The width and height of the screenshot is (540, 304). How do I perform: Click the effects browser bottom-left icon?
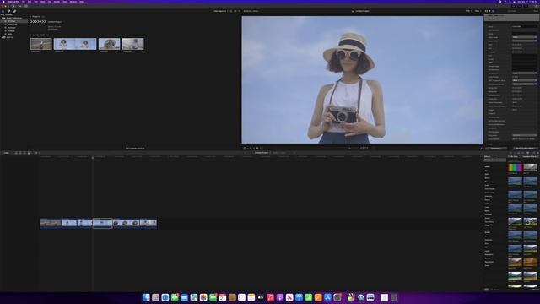486,290
